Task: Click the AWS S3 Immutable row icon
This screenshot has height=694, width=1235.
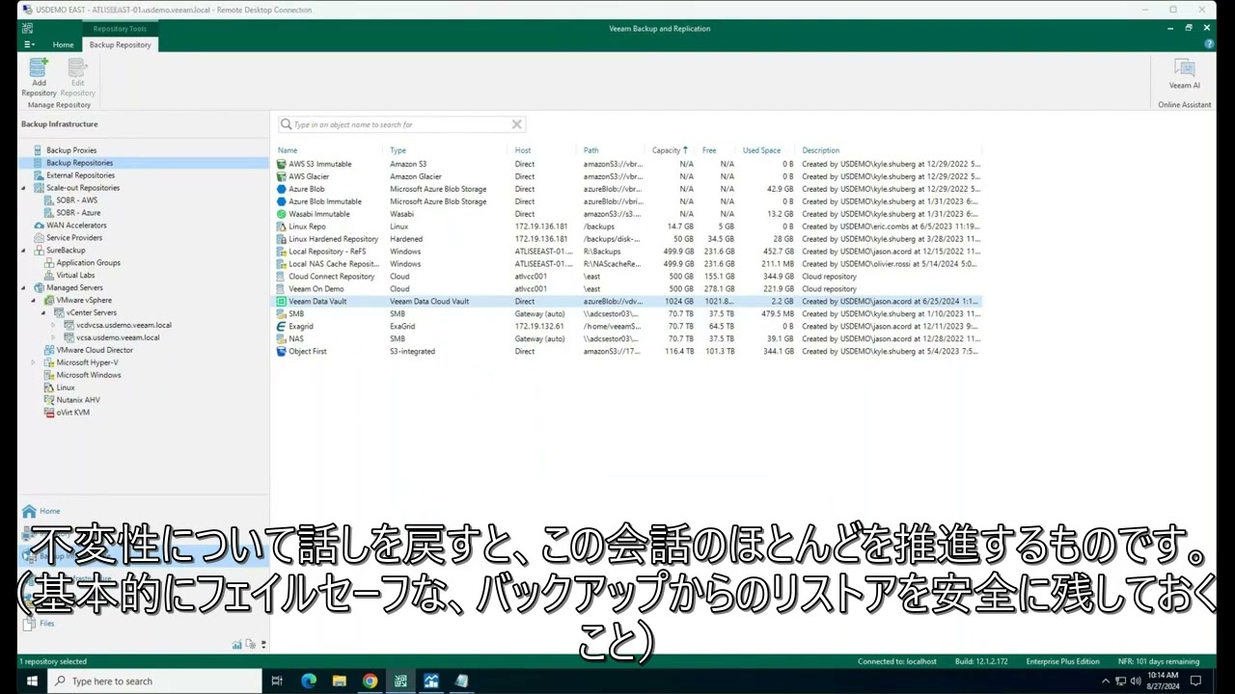Action: click(281, 164)
